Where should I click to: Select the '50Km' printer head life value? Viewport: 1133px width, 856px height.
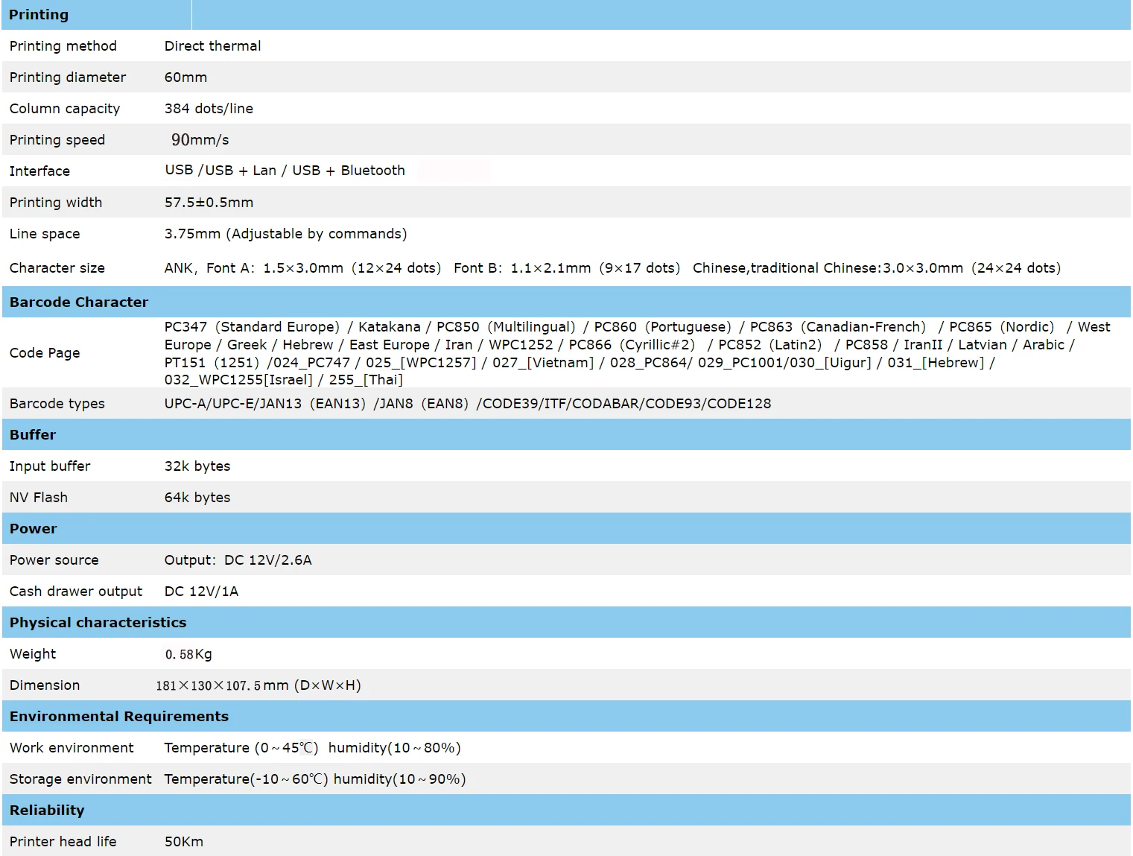(184, 842)
